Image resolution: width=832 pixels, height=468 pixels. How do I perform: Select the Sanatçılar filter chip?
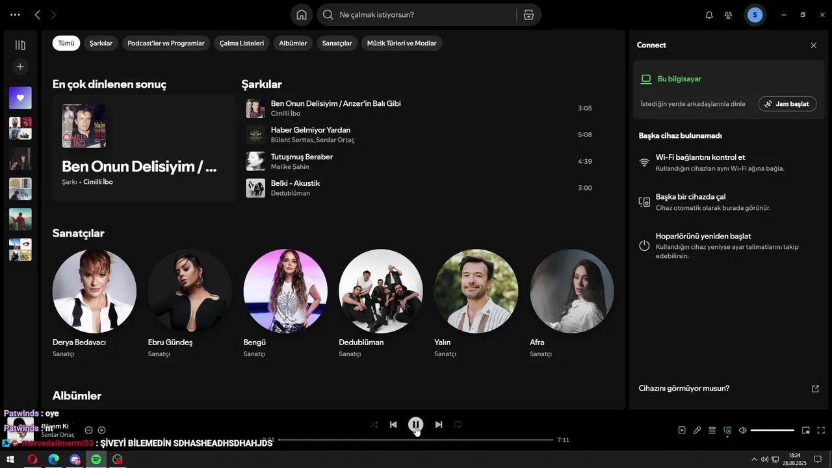click(x=337, y=43)
